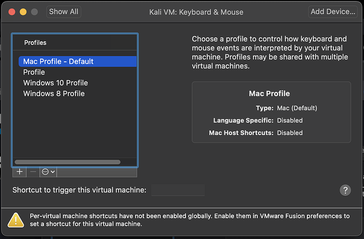This screenshot has width=364, height=239.
Task: Click the Add Device... button
Action: click(x=333, y=12)
